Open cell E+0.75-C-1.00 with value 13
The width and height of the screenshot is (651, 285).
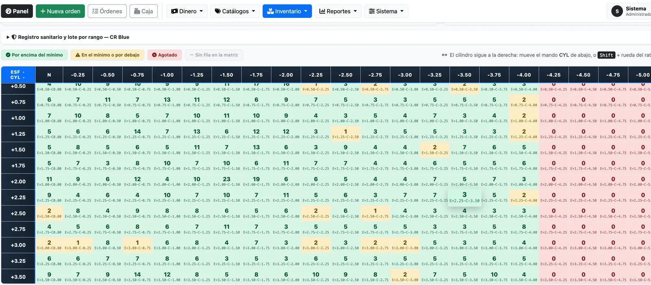pyautogui.click(x=167, y=102)
